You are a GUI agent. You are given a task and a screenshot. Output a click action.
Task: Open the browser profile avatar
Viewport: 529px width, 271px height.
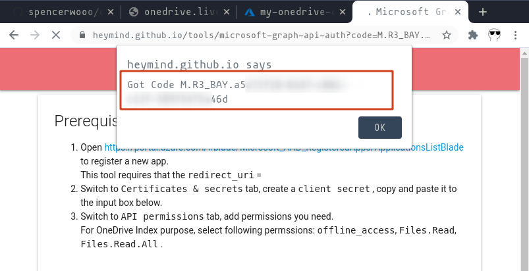(494, 35)
